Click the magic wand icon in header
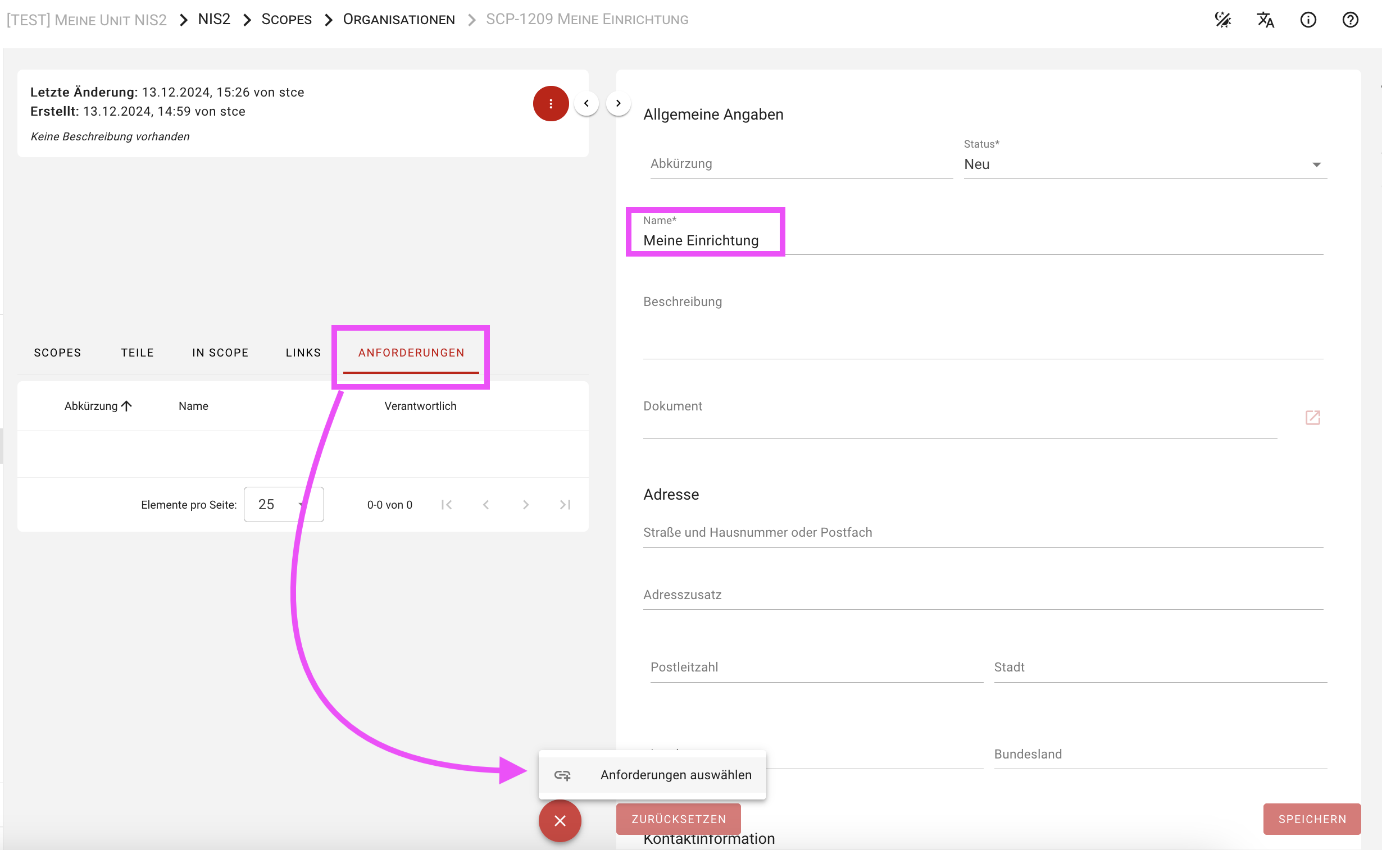1382x850 pixels. (x=1223, y=20)
